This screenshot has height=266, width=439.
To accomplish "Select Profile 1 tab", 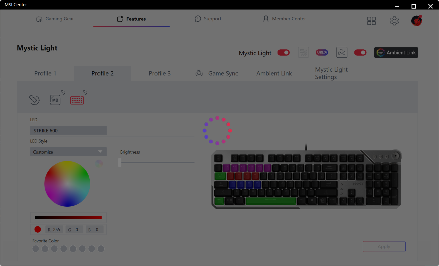I will coord(45,73).
